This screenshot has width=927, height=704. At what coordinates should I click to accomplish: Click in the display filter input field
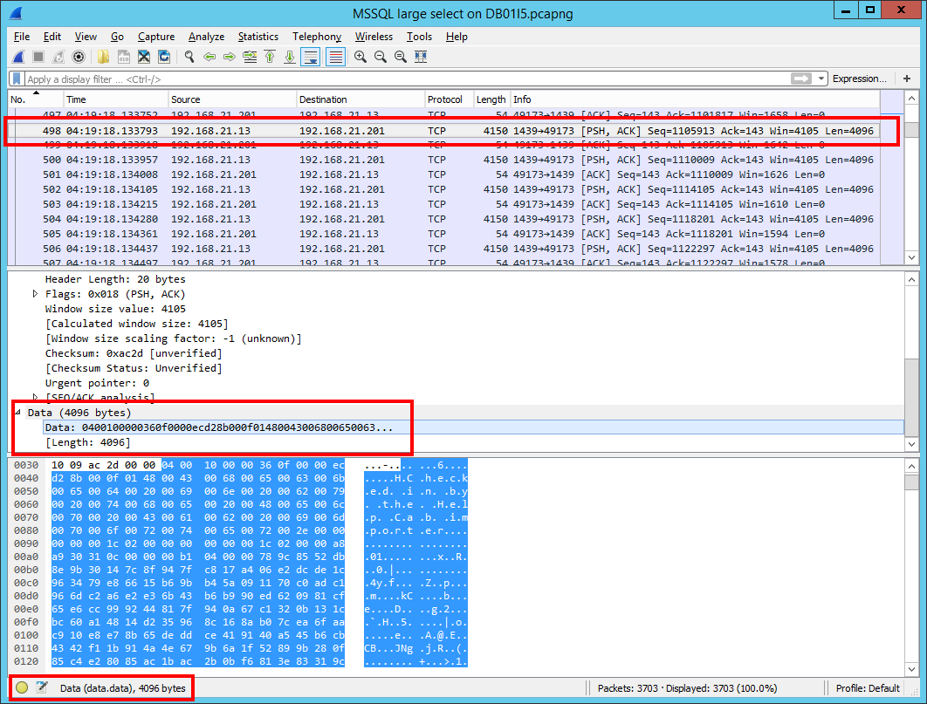(x=408, y=79)
